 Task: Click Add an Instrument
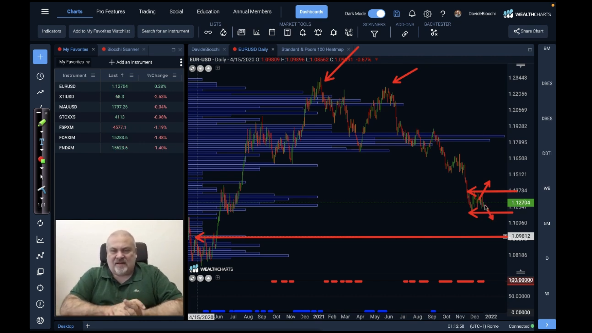(x=131, y=62)
